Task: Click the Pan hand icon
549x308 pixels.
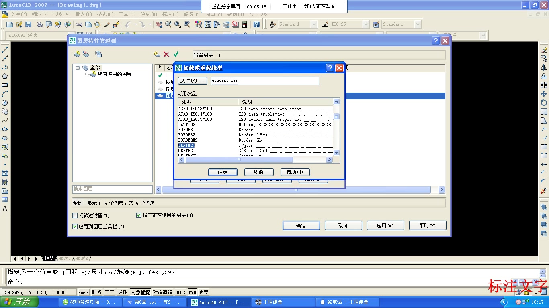Action: pyautogui.click(x=159, y=24)
